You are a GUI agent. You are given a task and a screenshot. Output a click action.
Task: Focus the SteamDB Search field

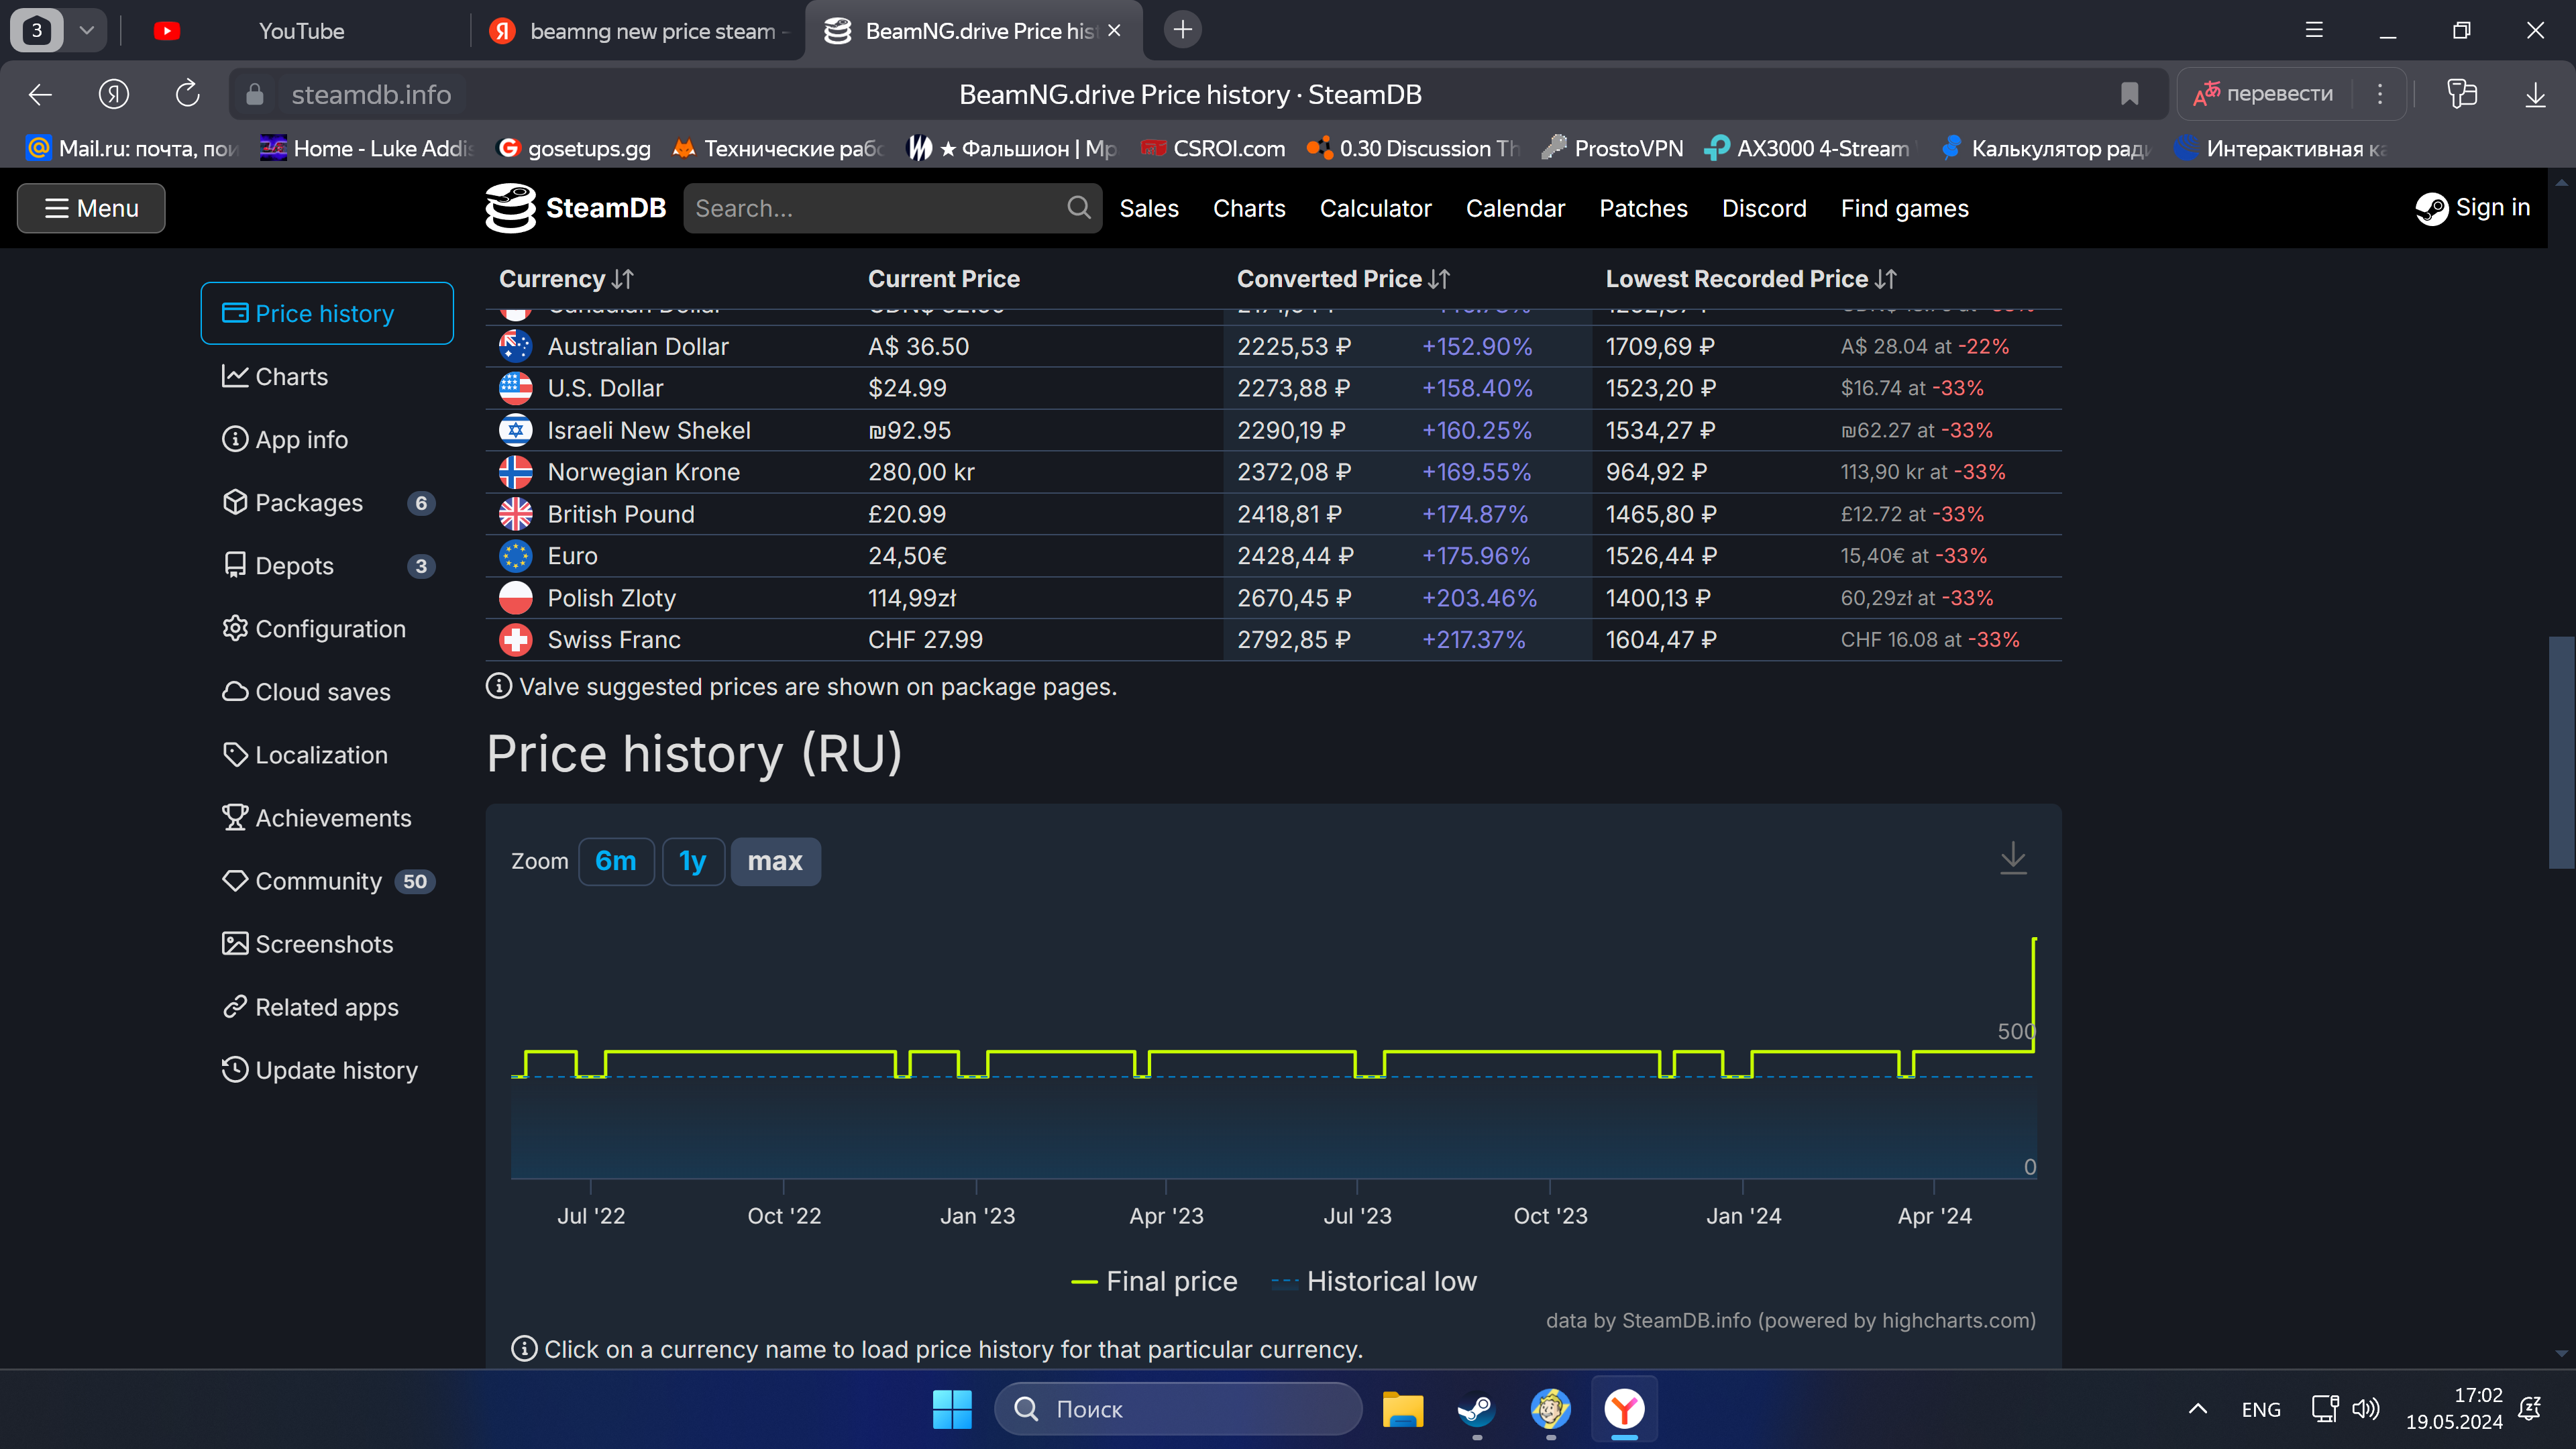point(892,208)
